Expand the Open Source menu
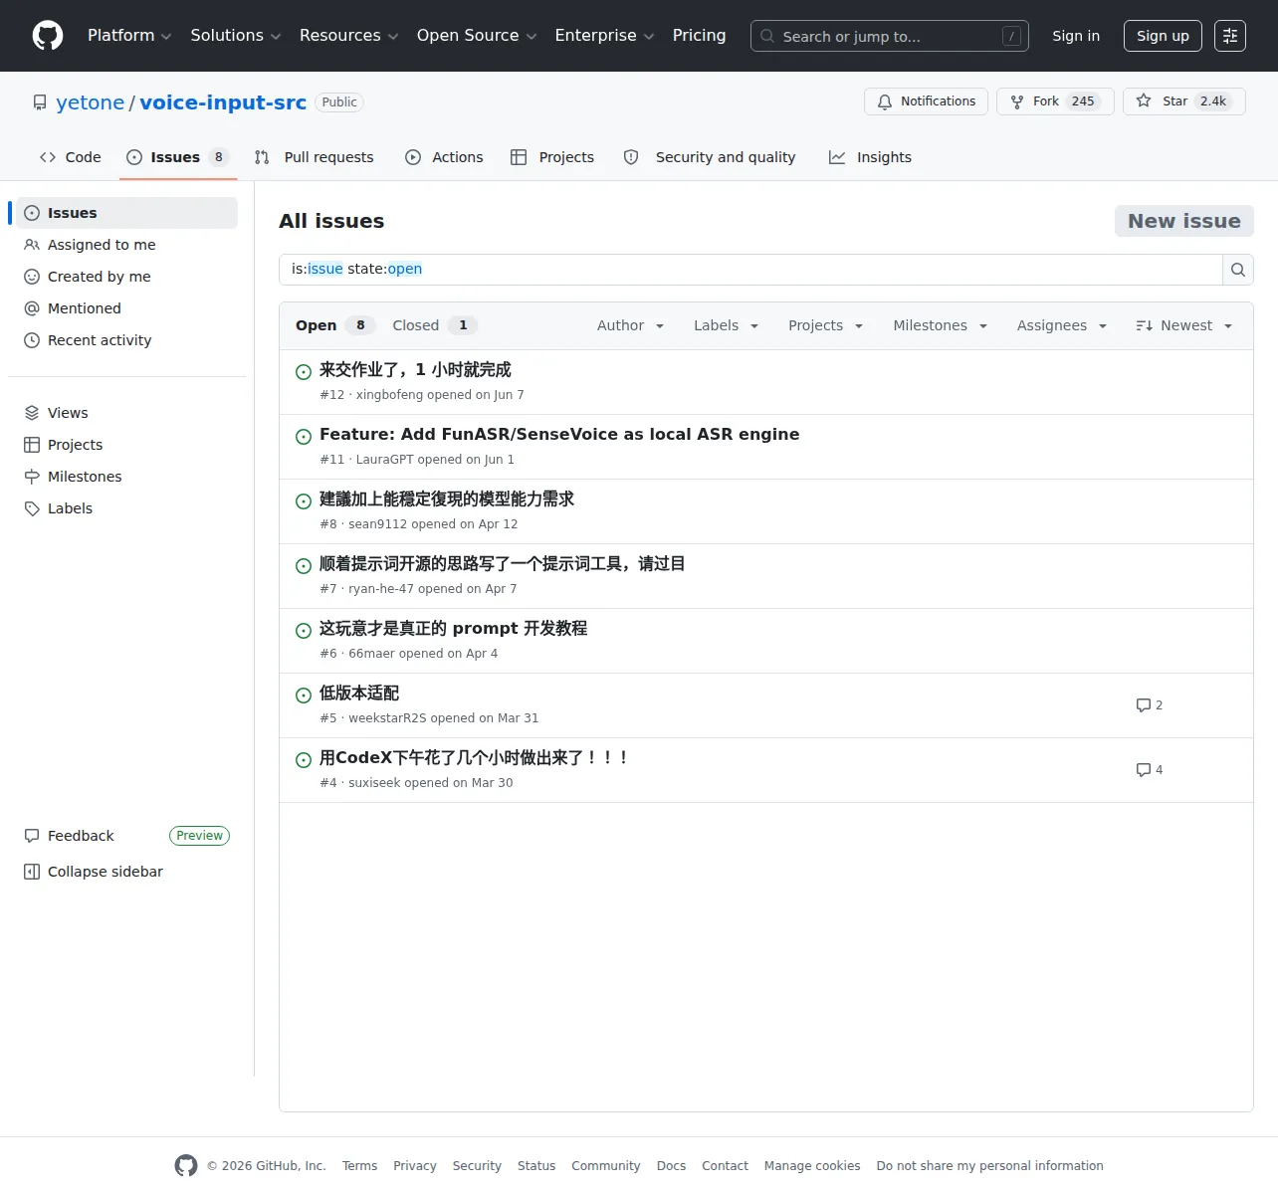Image resolution: width=1278 pixels, height=1193 pixels. coord(477,36)
